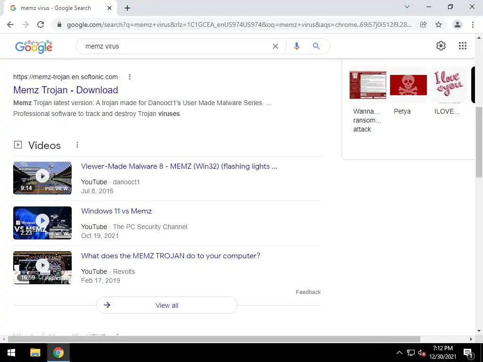
Task: Open options for softonic result
Action: [x=130, y=77]
